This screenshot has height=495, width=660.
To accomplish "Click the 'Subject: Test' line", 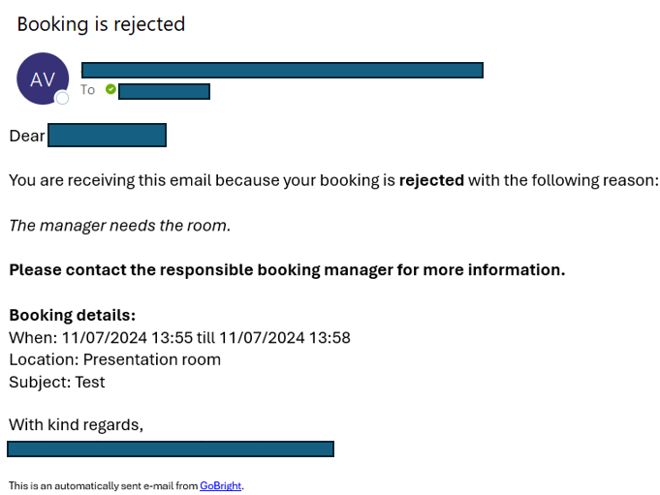I will (57, 383).
